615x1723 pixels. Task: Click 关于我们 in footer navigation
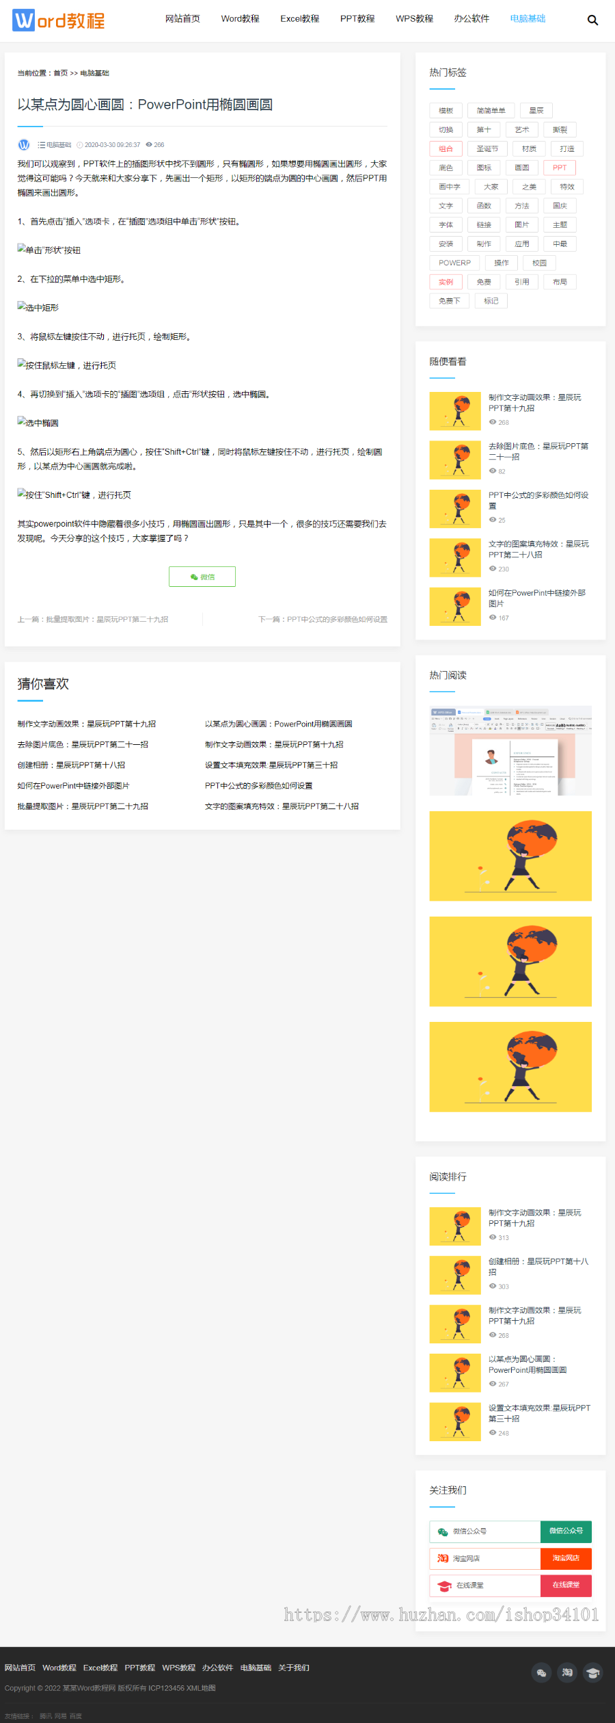[x=294, y=1668]
